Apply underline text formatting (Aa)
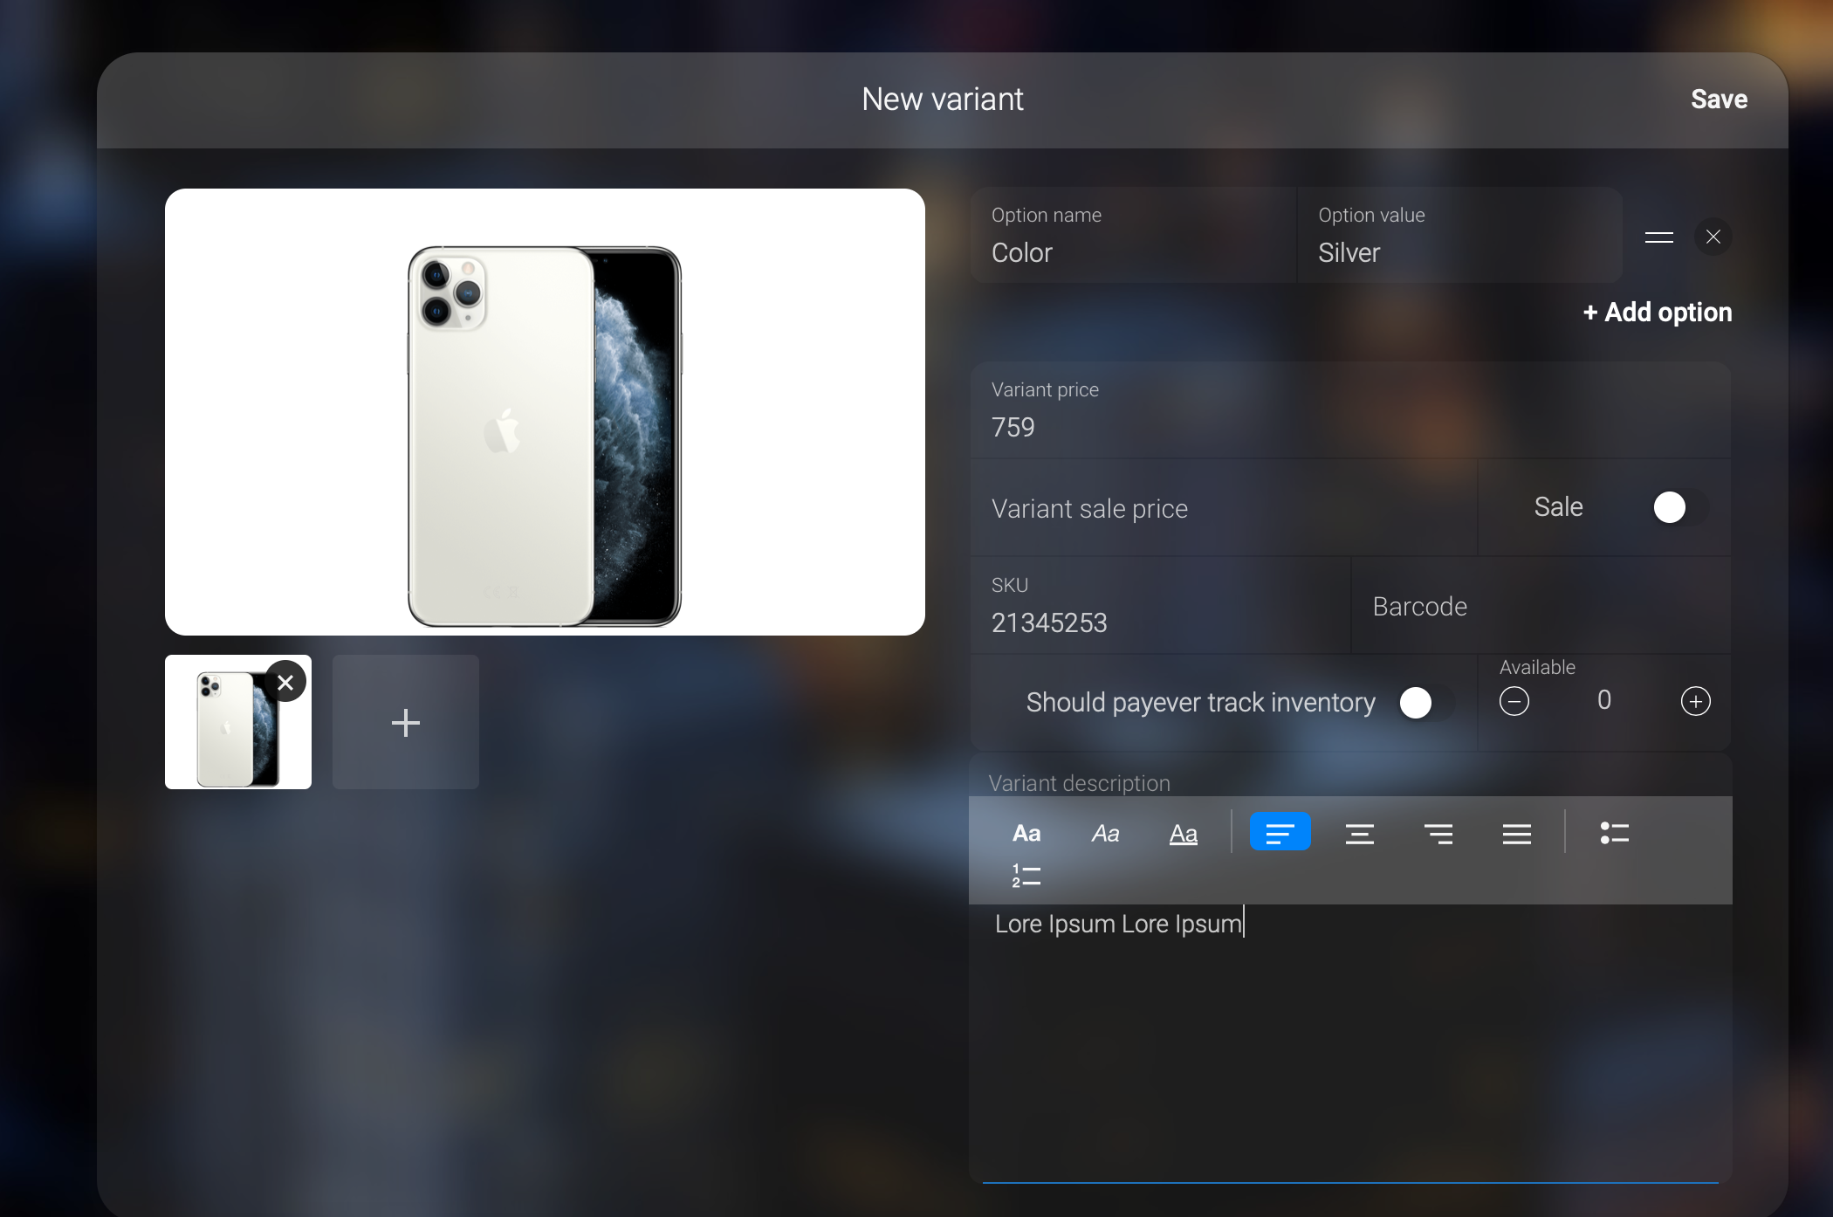Image resolution: width=1833 pixels, height=1217 pixels. coord(1184,833)
